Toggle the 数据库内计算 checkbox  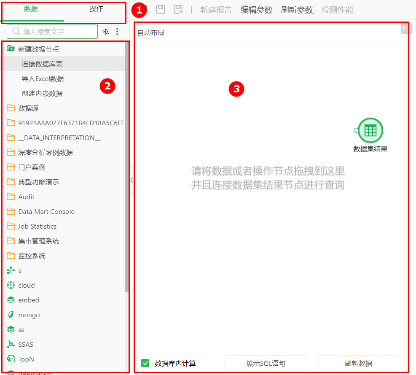[145, 363]
